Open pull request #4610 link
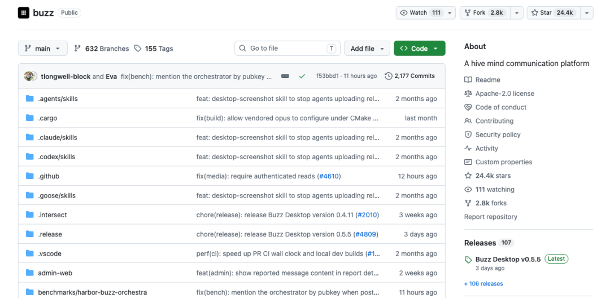Image resolution: width=610 pixels, height=298 pixels. pyautogui.click(x=329, y=176)
